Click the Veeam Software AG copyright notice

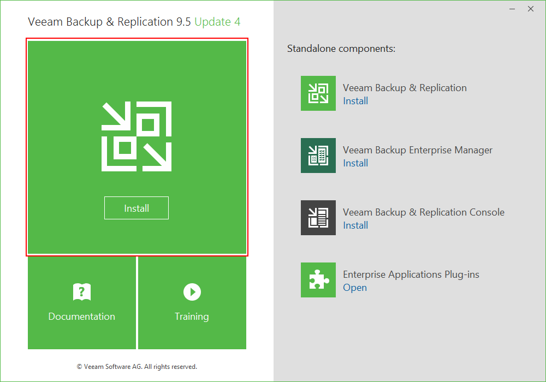(137, 367)
